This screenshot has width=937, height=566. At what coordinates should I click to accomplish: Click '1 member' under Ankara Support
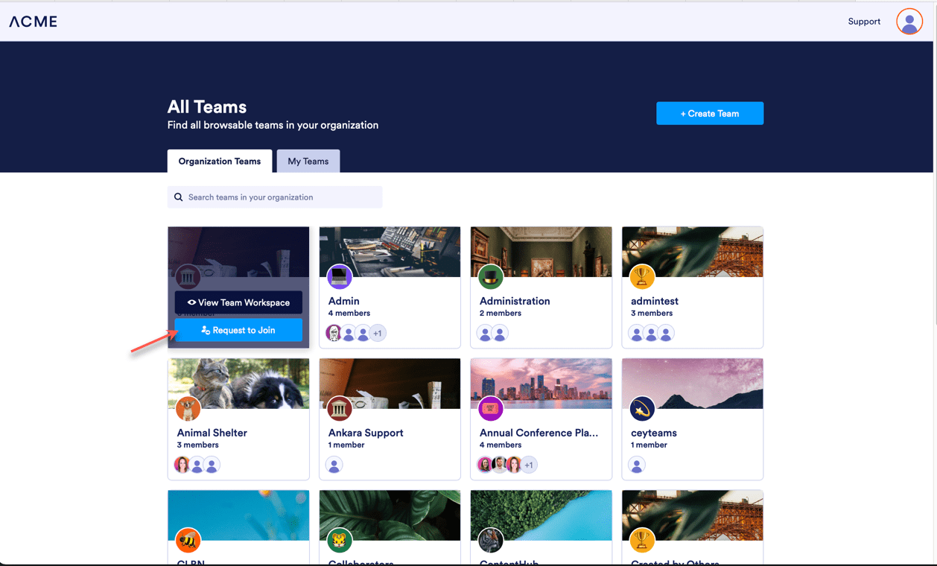click(x=346, y=445)
